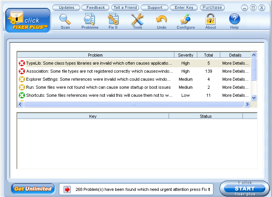Open More Details for Association row
272x197 pixels.
(x=235, y=71)
